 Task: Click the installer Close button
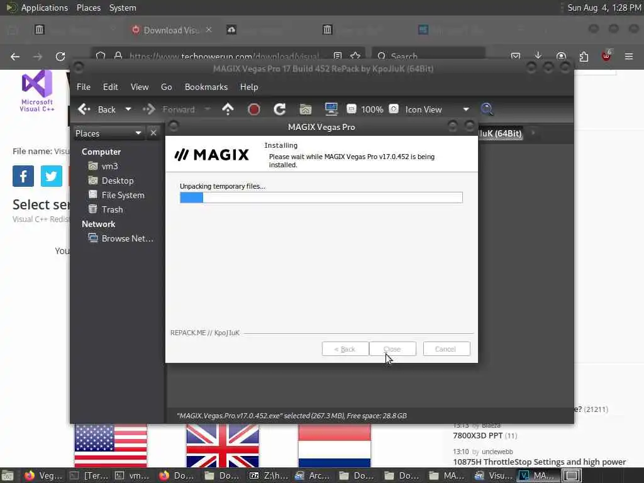392,348
